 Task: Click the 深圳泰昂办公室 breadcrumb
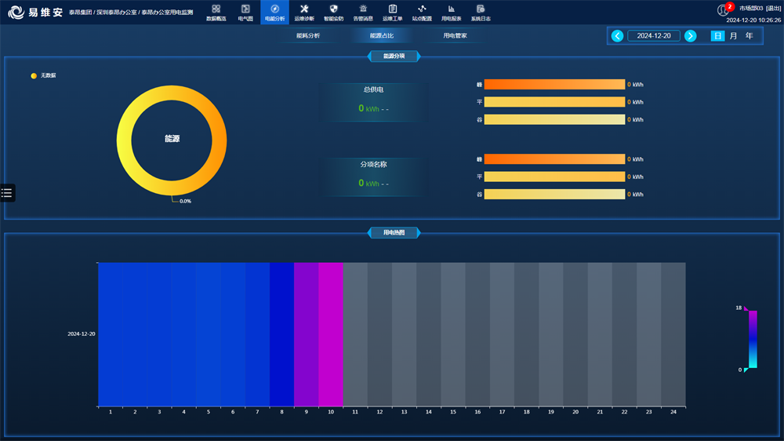[x=117, y=12]
